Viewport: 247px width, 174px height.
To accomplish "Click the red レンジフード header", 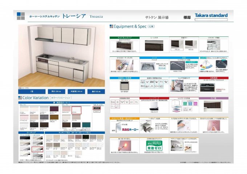I will [154, 98].
